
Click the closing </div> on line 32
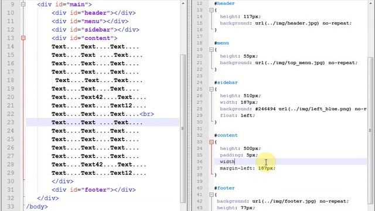coord(48,198)
